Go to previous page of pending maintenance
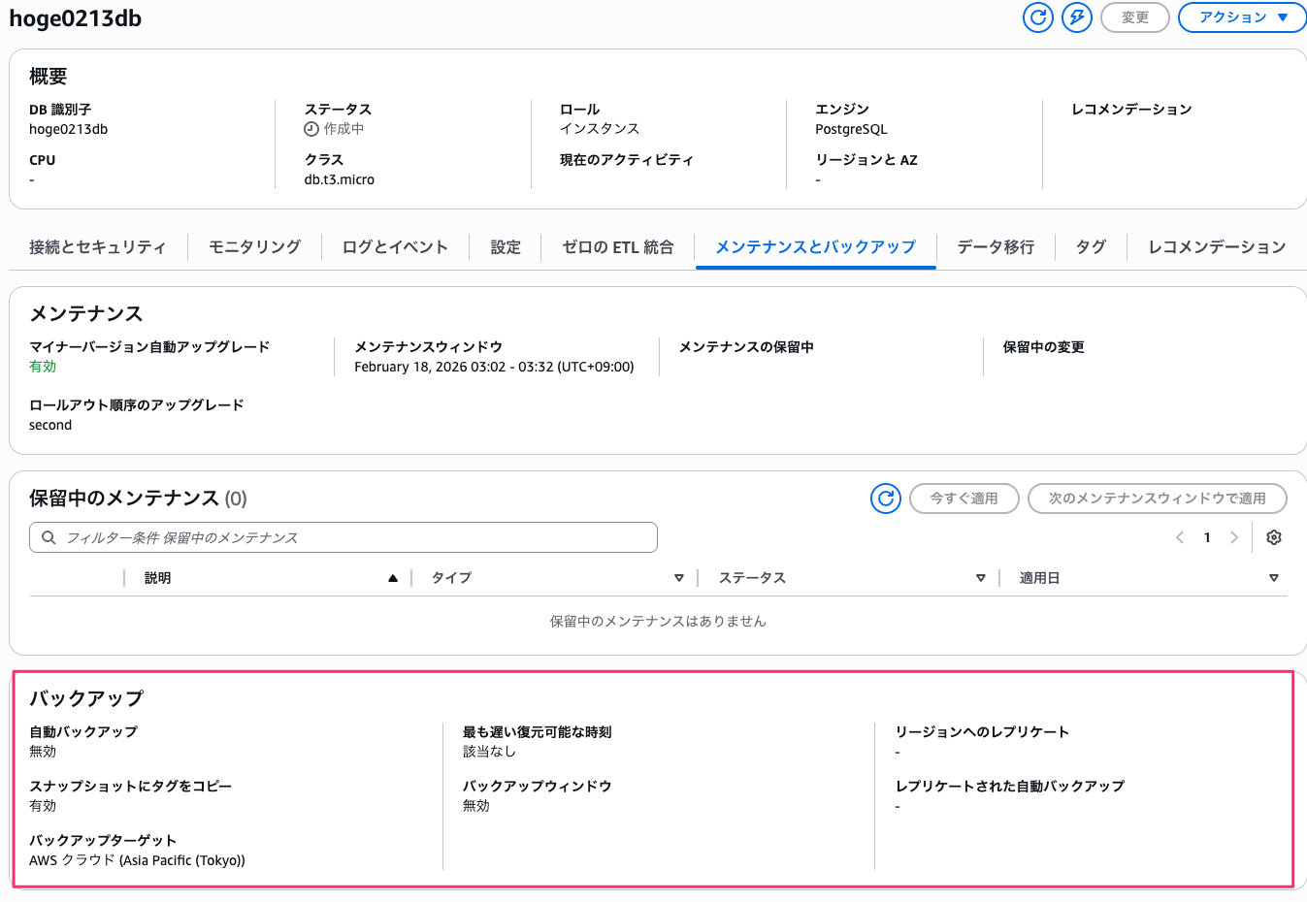 click(1180, 537)
